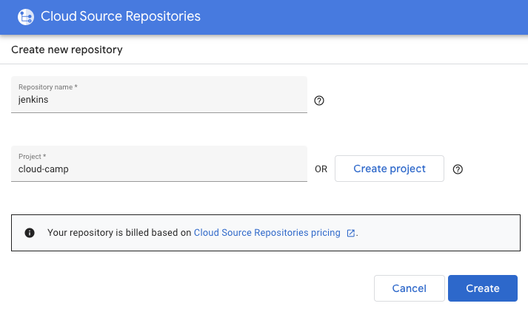
Task: Click the Create project button
Action: [390, 169]
